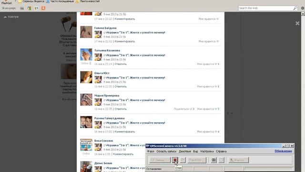
Task: Click Ольга Юст's avatar thumbnail
Action: 86,77
